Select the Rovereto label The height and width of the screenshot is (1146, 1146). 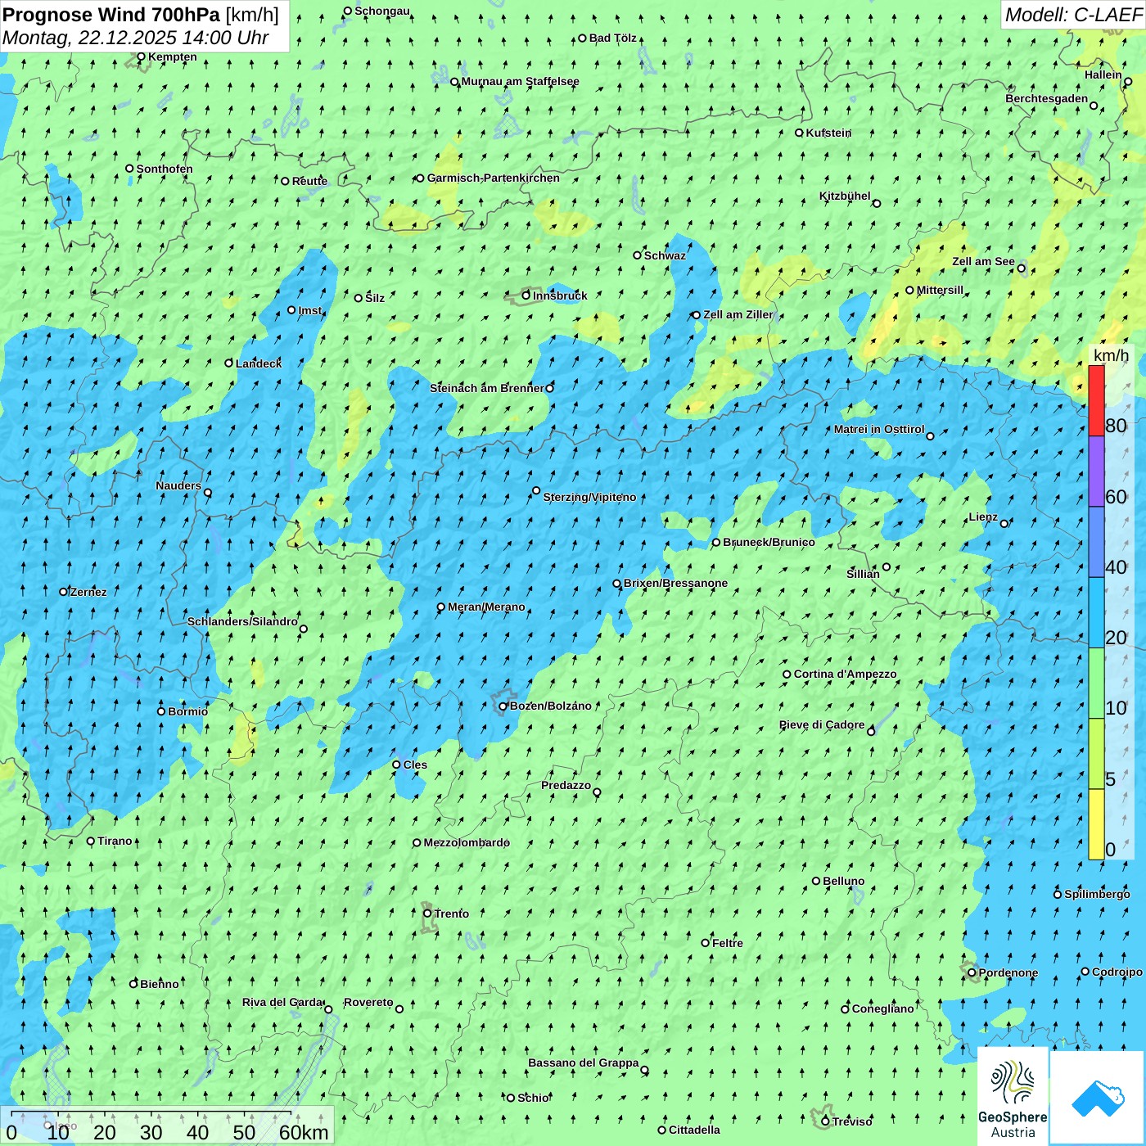click(x=368, y=1002)
